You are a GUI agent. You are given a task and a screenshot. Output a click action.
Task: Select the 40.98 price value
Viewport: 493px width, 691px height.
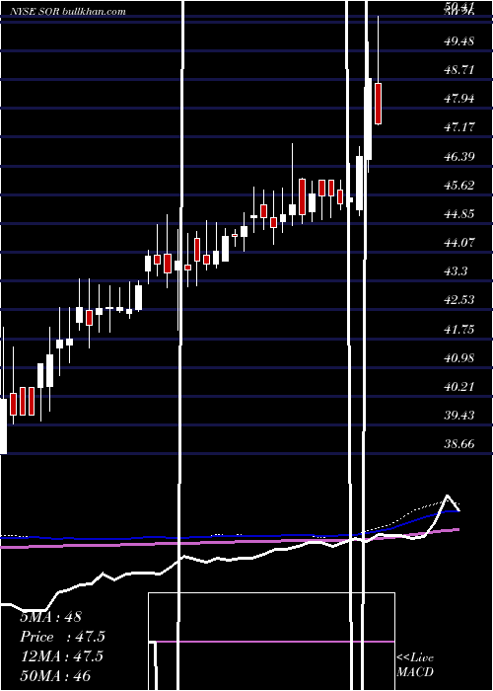pyautogui.click(x=459, y=357)
